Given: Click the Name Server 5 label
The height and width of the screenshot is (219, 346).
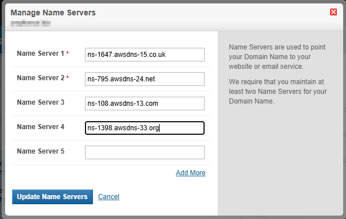Looking at the screenshot, I should [40, 151].
